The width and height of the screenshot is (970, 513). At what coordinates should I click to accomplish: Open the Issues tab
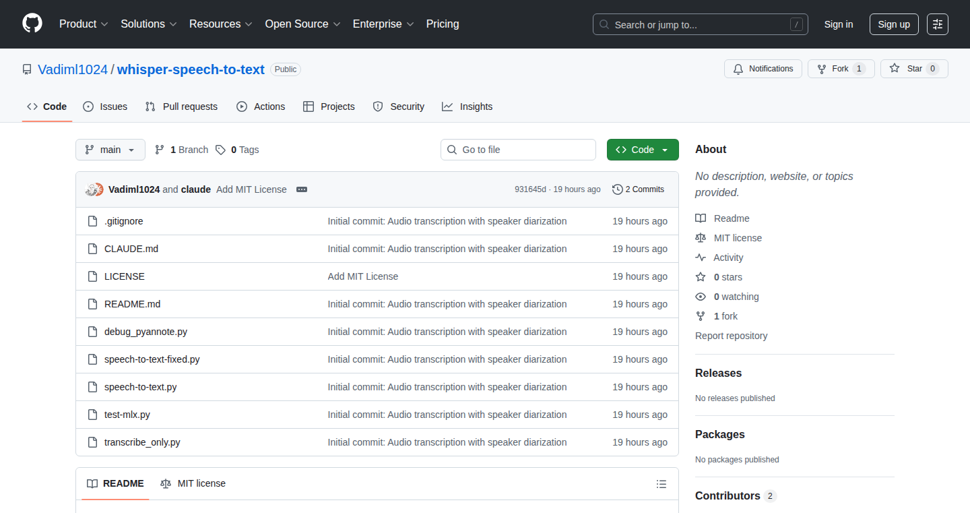[105, 107]
